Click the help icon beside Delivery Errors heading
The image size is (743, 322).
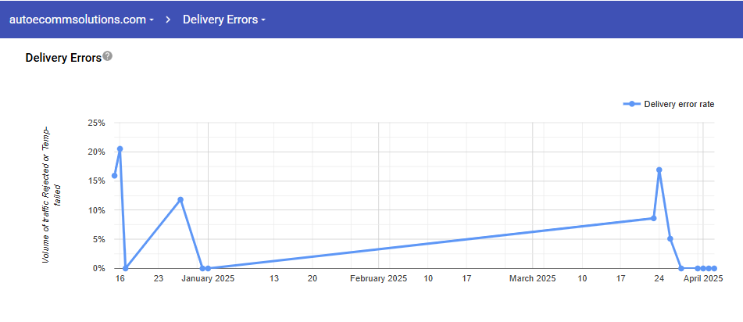point(108,57)
